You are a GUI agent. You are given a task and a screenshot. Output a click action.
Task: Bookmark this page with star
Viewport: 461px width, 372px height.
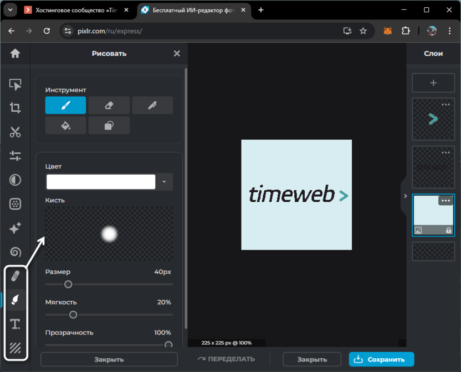coord(363,31)
